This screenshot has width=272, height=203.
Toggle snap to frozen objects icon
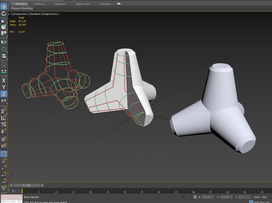tap(4, 139)
